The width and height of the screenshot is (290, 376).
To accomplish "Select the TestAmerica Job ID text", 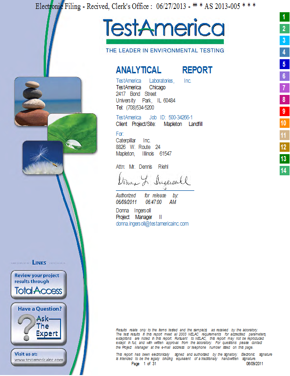I will pos(154,117).
